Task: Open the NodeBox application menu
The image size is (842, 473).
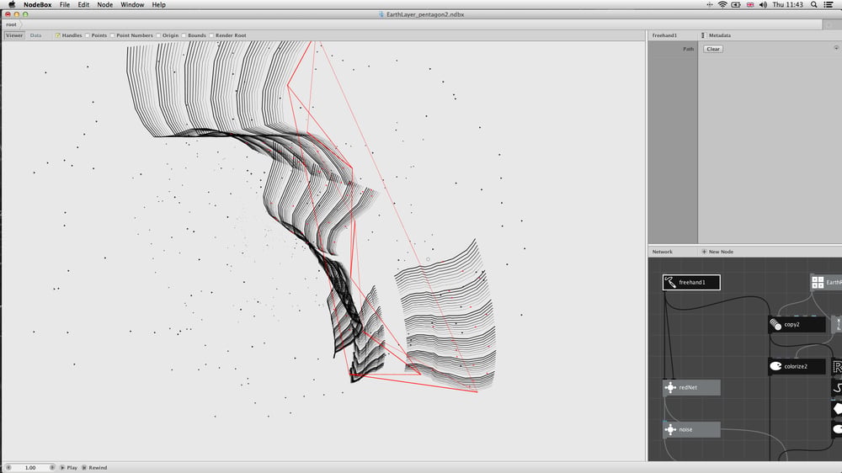Action: click(x=38, y=4)
